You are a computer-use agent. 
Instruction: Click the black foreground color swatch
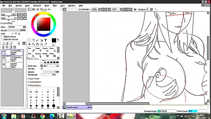click(x=54, y=40)
